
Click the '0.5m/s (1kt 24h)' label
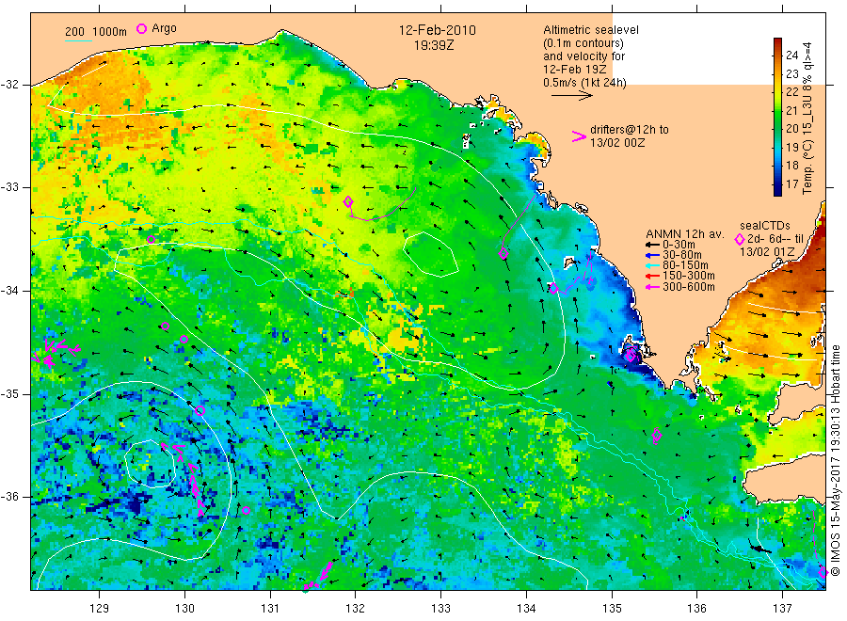pos(585,83)
